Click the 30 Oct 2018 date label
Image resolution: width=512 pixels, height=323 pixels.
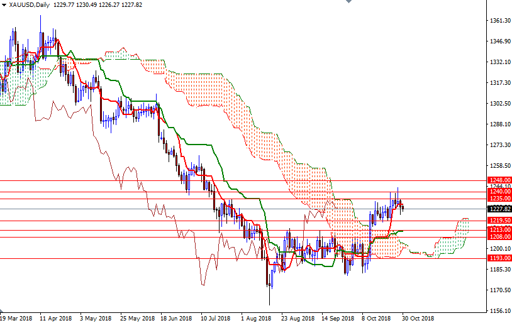418,318
